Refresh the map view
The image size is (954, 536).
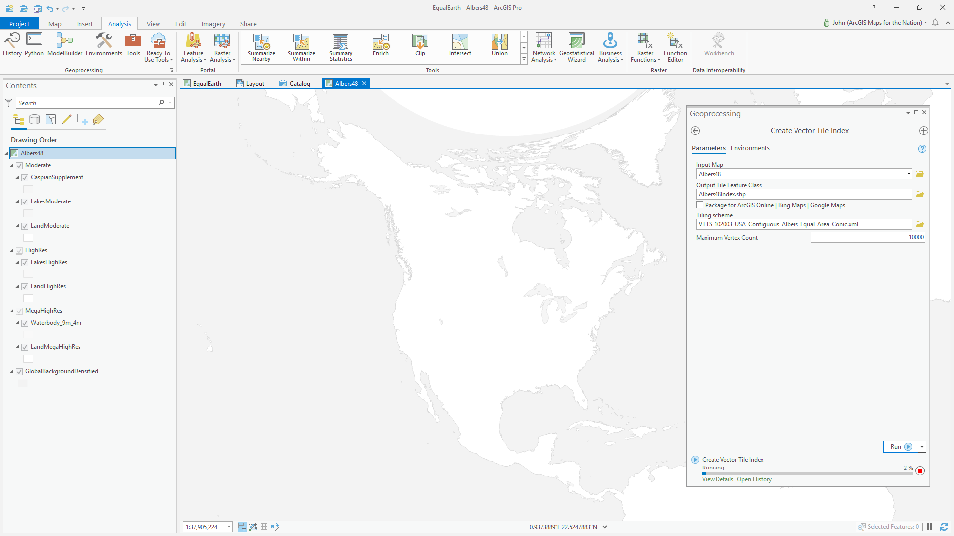[x=944, y=527]
